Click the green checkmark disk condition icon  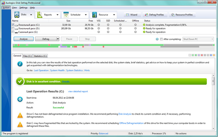point(20,82)
